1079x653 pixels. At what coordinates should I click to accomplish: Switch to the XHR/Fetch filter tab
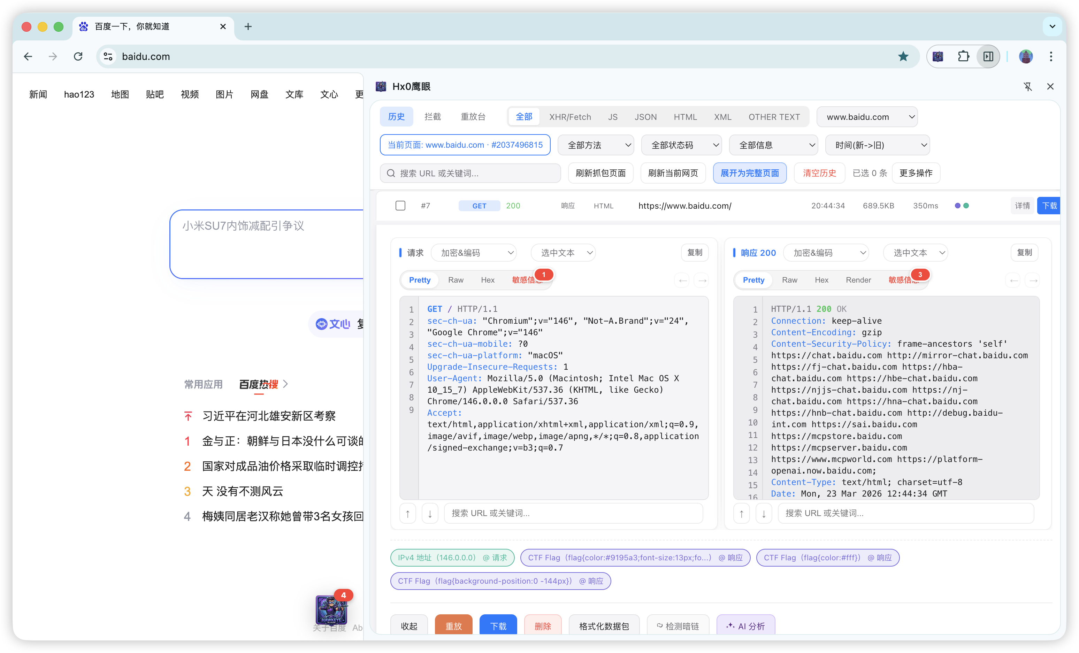[x=570, y=117]
